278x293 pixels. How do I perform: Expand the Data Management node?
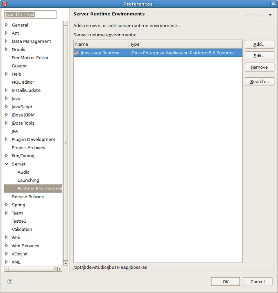click(7, 41)
